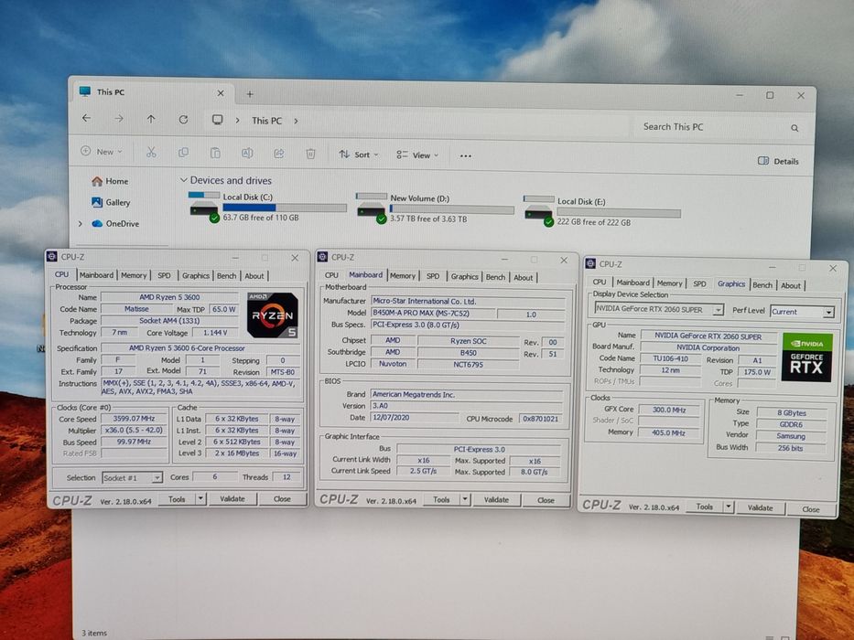The height and width of the screenshot is (640, 854).
Task: Open Graphics tab in middle CPU-Z window
Action: coord(465,277)
